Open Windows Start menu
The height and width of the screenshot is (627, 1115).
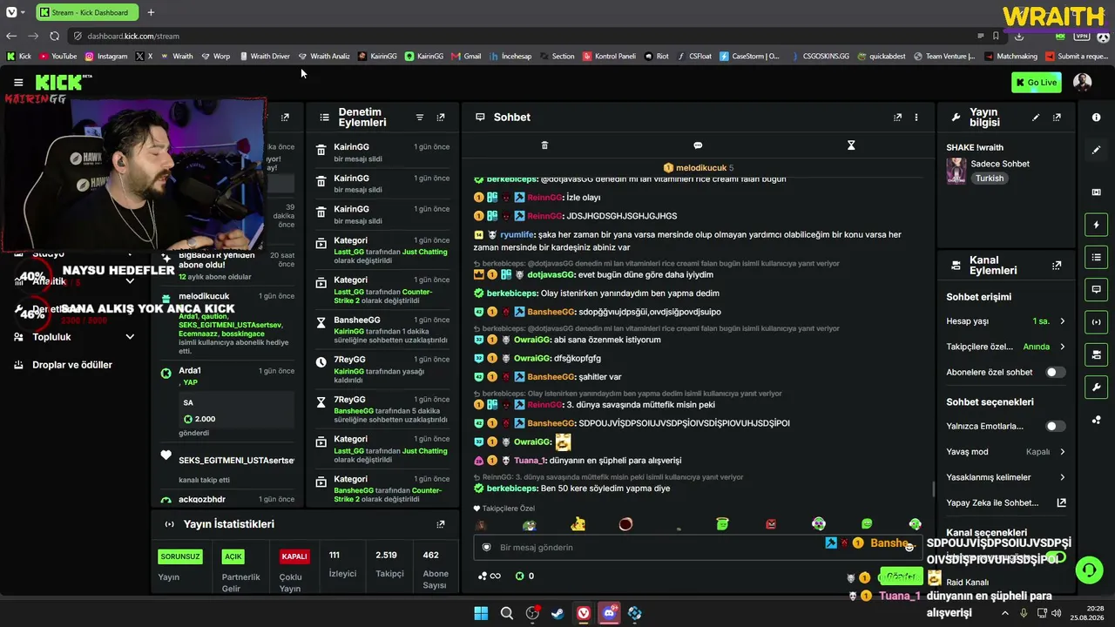[x=481, y=613]
